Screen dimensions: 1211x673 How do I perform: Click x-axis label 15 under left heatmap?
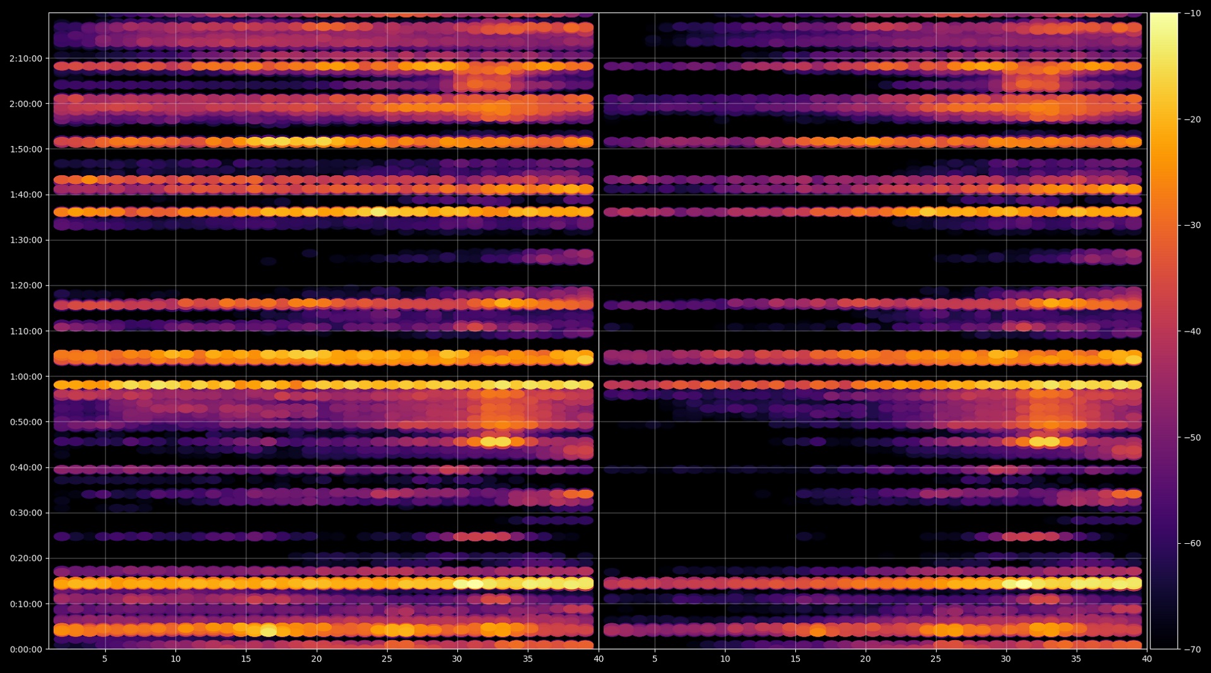[x=246, y=659]
